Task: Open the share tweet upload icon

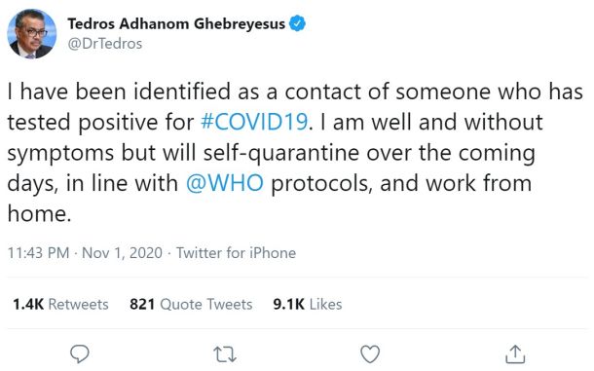Action: point(515,353)
